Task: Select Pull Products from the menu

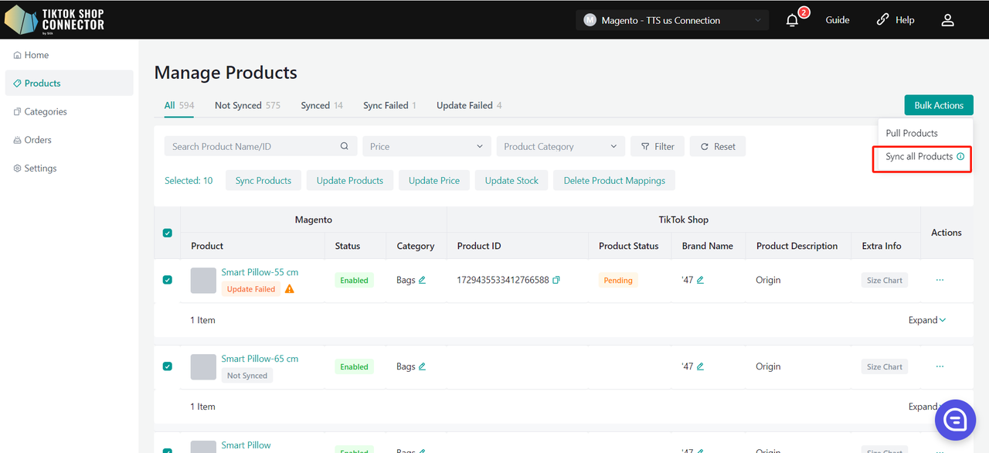Action: point(912,133)
